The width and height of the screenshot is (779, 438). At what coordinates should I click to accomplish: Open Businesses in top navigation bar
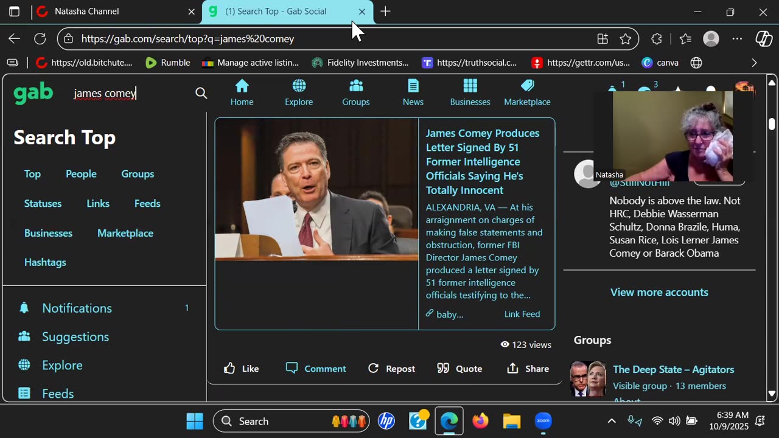[470, 92]
